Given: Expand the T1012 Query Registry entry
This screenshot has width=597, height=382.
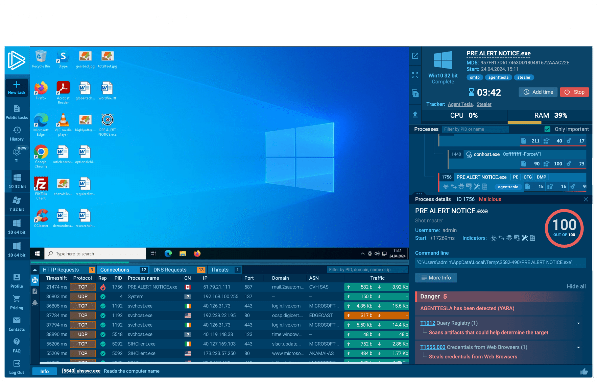Looking at the screenshot, I should click(578, 323).
